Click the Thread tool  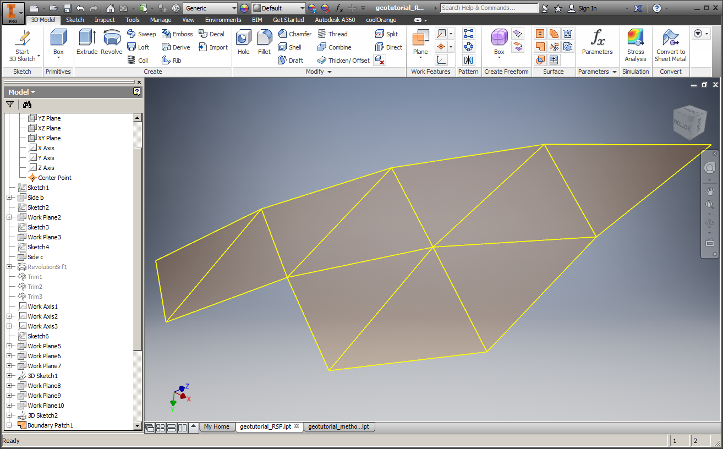[332, 34]
